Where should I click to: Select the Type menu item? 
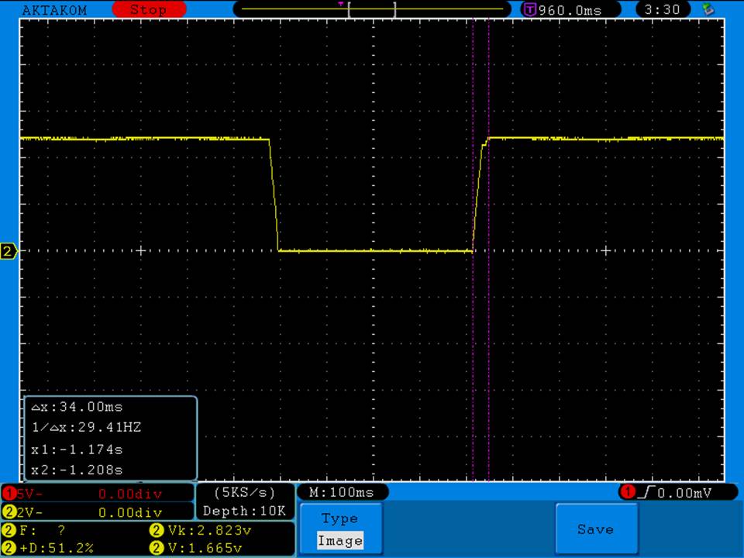(x=339, y=518)
